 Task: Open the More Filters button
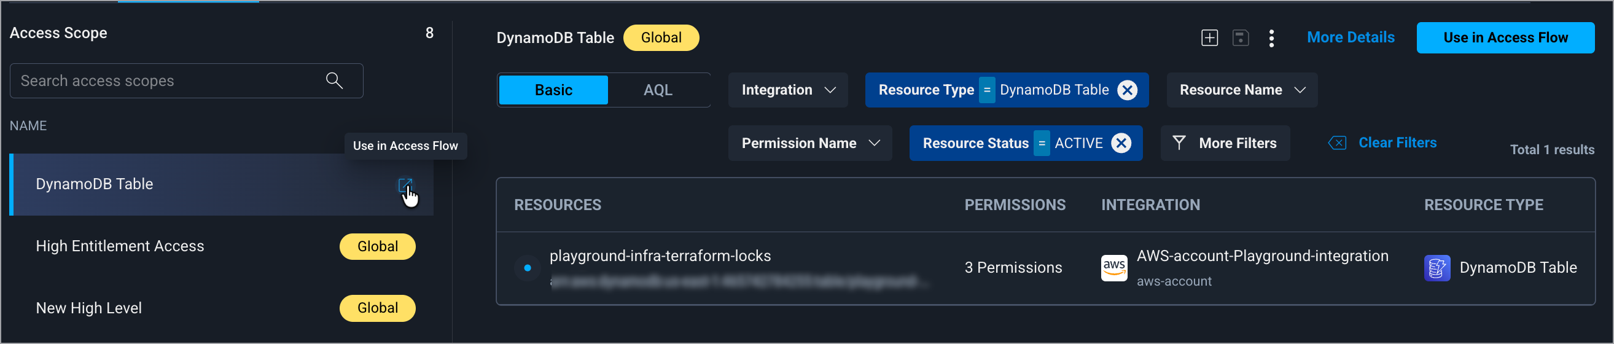coord(1225,144)
